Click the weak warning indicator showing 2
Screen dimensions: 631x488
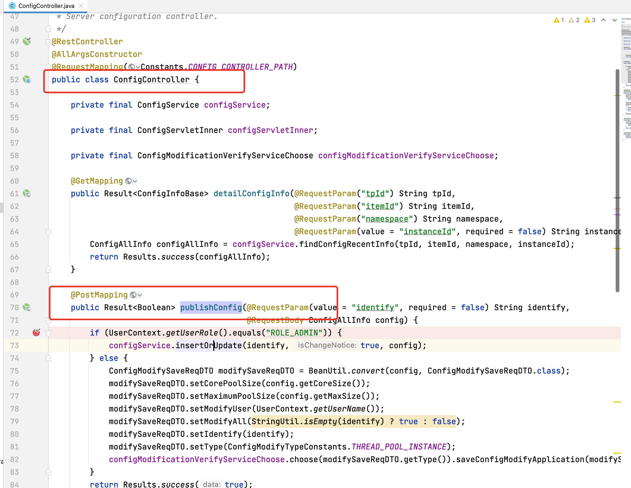(x=574, y=20)
